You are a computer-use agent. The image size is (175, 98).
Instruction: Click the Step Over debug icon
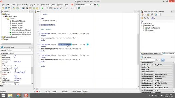click(58, 8)
